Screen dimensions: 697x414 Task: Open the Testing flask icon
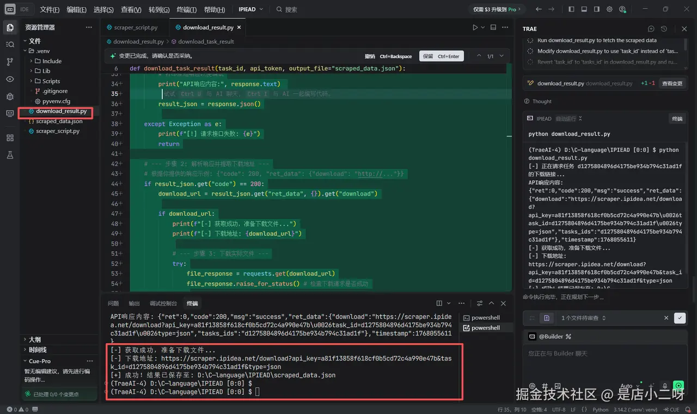click(10, 155)
